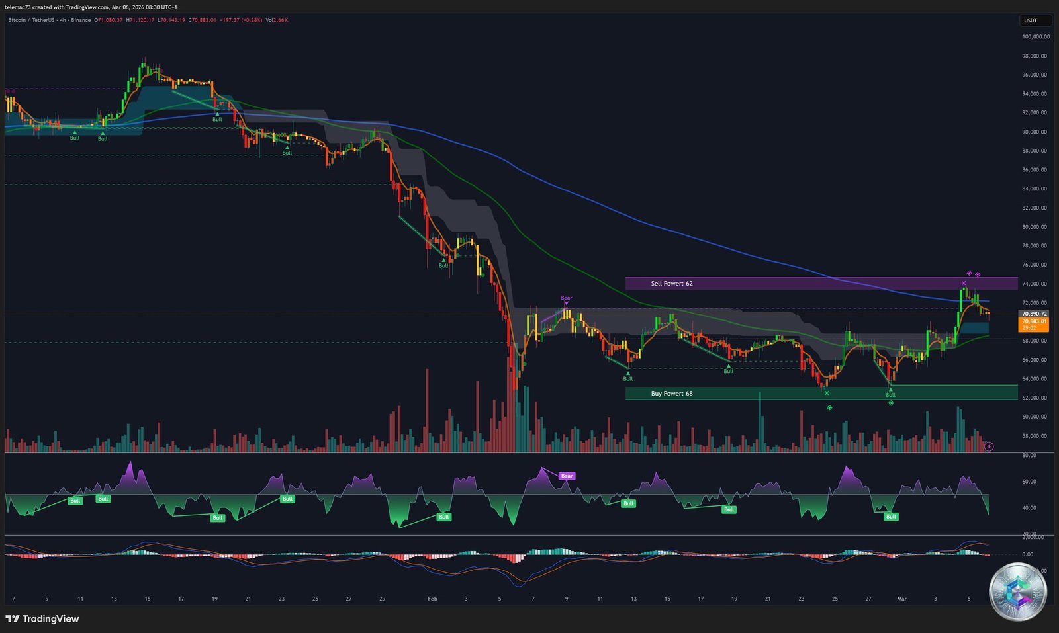This screenshot has width=1059, height=633.
Task: Click the Sell Power: 62 zone label
Action: pyautogui.click(x=671, y=283)
